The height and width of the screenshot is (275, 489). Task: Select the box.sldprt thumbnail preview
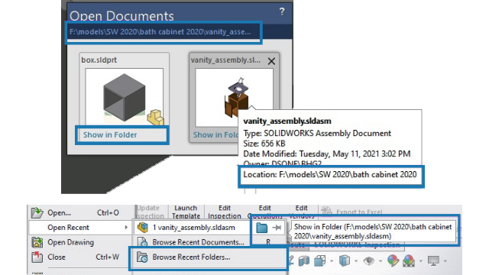tap(124, 97)
